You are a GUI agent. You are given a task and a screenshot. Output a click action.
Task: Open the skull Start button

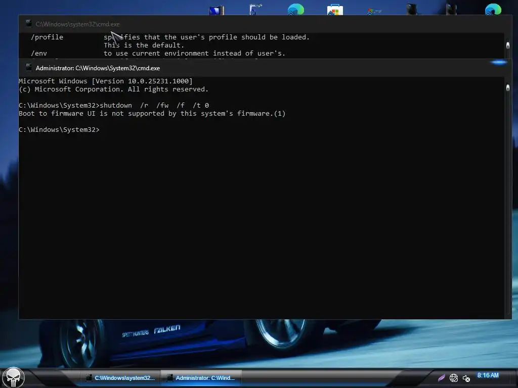point(13,378)
